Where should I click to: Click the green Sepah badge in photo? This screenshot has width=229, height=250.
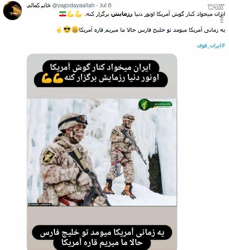pyautogui.click(x=155, y=104)
